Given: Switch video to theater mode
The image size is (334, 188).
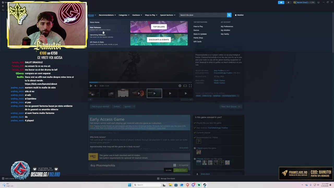Looking at the screenshot, I should click(x=185, y=86).
